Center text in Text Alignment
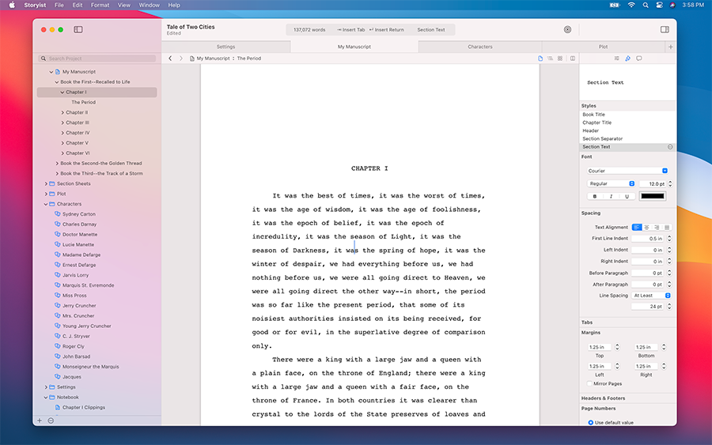 click(x=646, y=228)
